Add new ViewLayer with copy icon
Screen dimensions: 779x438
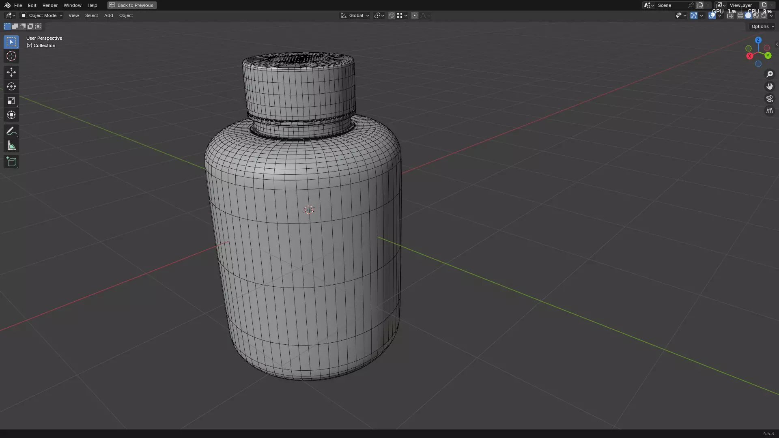pos(764,5)
